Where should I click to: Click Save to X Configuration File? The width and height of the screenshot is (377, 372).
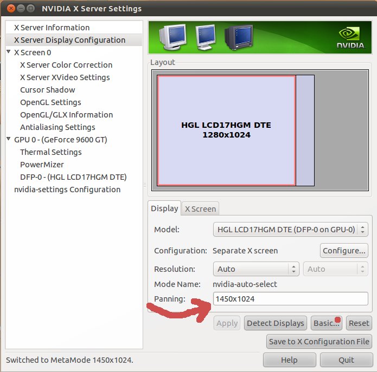(x=319, y=342)
